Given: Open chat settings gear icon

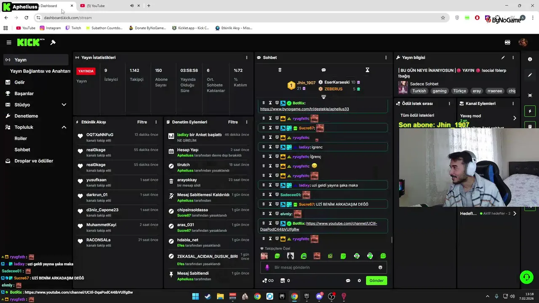Looking at the screenshot, I should coord(359,281).
